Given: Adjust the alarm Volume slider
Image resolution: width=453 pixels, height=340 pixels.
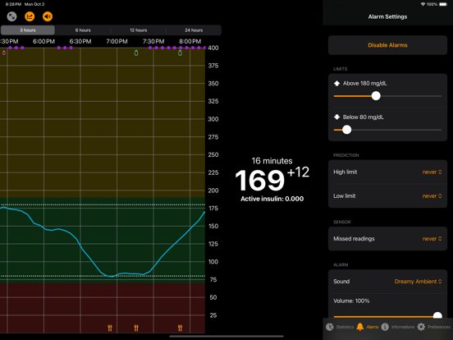Looking at the screenshot, I should click(x=437, y=316).
